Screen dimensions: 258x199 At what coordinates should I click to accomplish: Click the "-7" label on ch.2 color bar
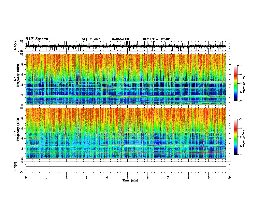[x=240, y=154]
